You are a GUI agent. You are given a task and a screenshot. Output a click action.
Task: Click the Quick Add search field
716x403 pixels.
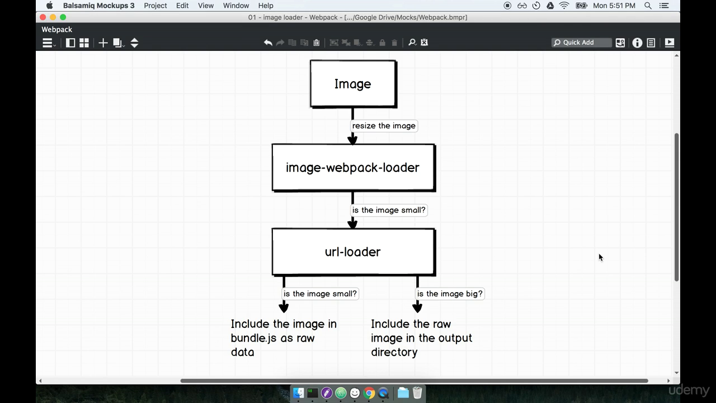[x=582, y=43]
